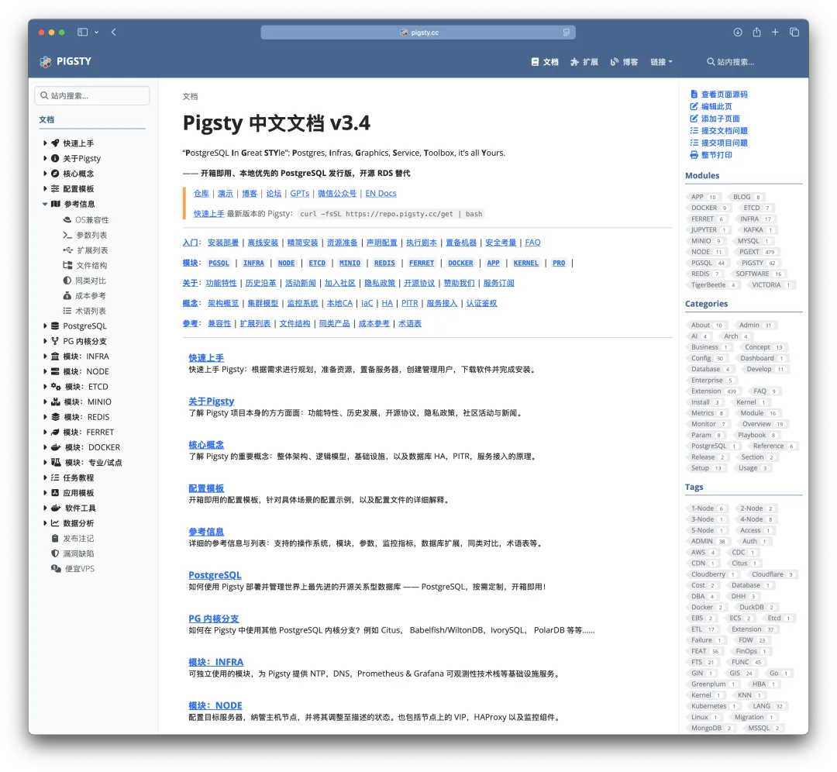
Task: Open the PITR link in 概念 row
Action: [409, 303]
